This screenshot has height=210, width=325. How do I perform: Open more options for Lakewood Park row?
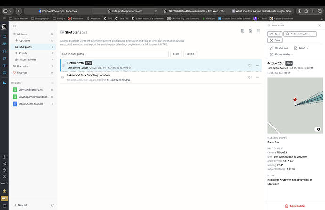pos(257,77)
